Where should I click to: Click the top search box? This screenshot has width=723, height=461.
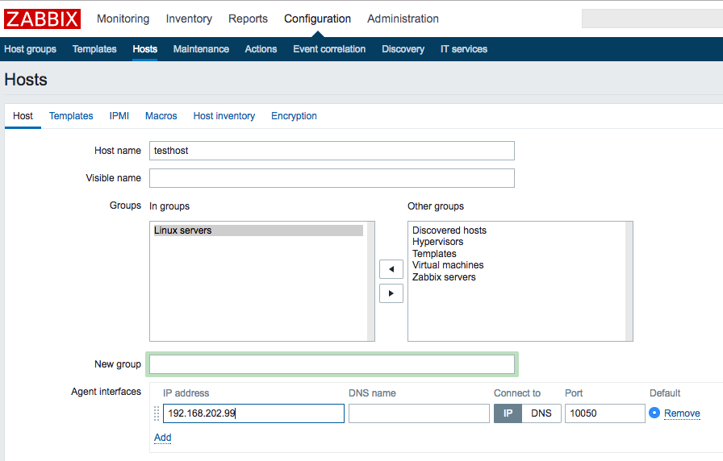coord(652,19)
